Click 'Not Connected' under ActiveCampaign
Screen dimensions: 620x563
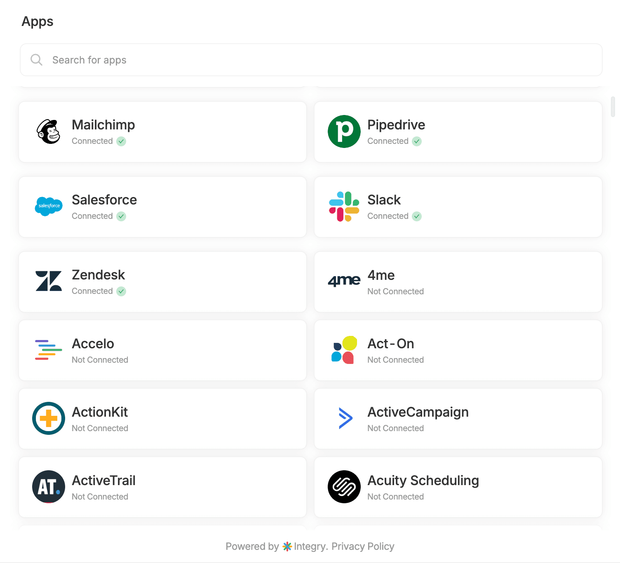(x=395, y=428)
